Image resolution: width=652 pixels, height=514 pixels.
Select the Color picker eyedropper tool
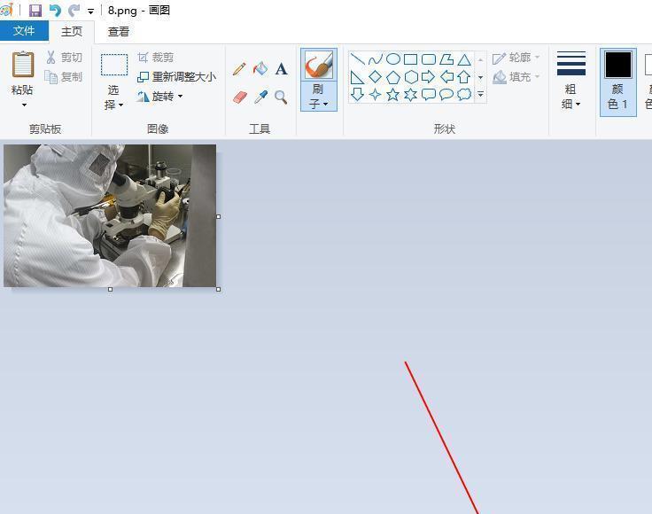click(x=260, y=97)
